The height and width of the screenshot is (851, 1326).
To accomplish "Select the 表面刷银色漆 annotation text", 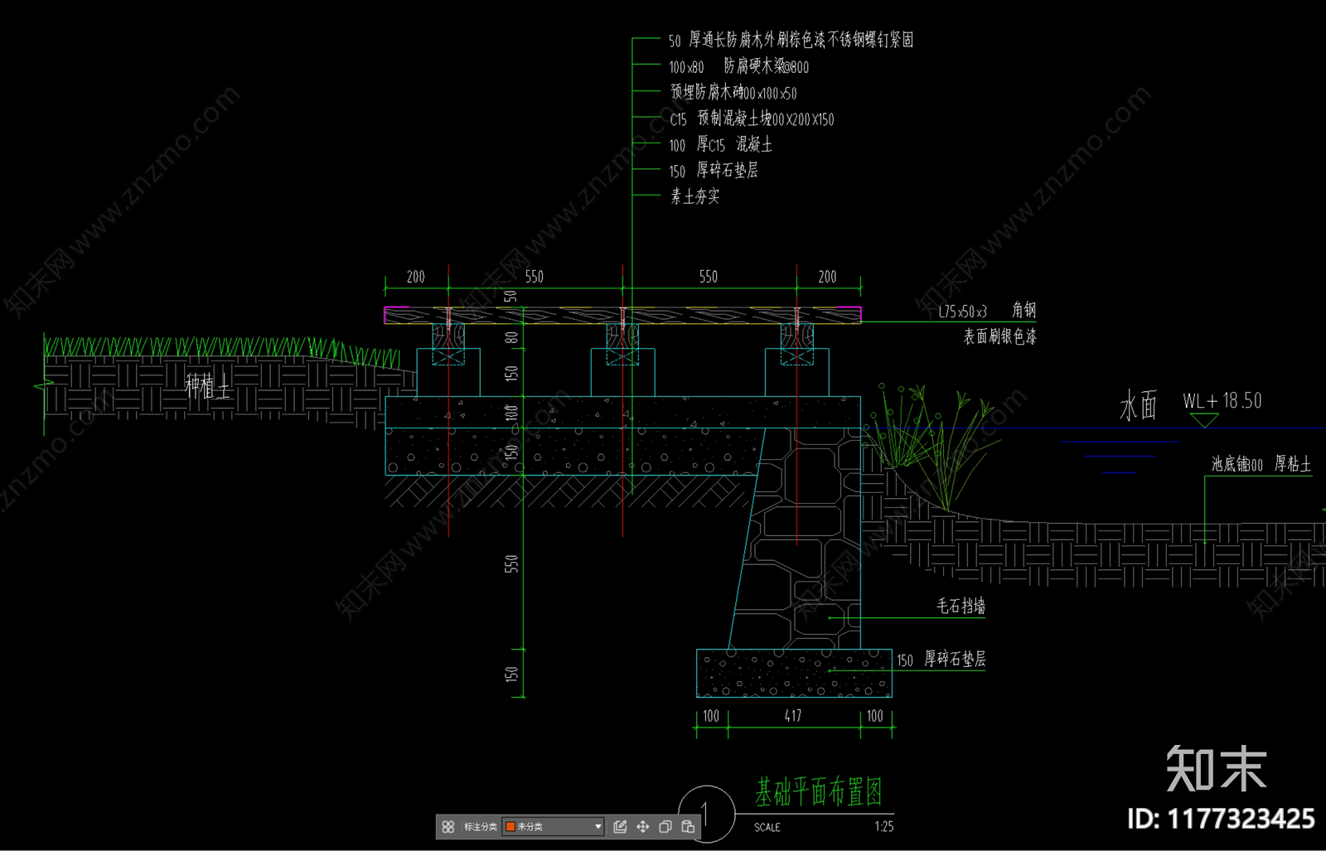I will pos(999,336).
